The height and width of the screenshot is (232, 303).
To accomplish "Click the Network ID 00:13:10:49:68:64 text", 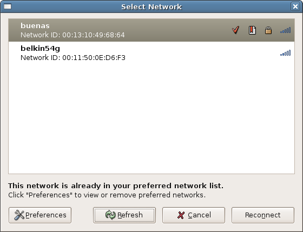I will tap(73, 35).
